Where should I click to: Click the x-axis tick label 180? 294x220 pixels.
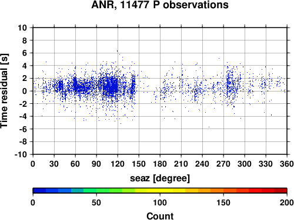pyautogui.click(x=160, y=164)
